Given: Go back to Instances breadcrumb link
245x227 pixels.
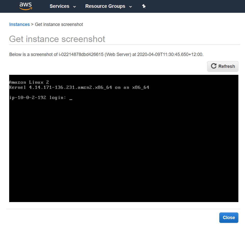Looking at the screenshot, I should [19, 24].
